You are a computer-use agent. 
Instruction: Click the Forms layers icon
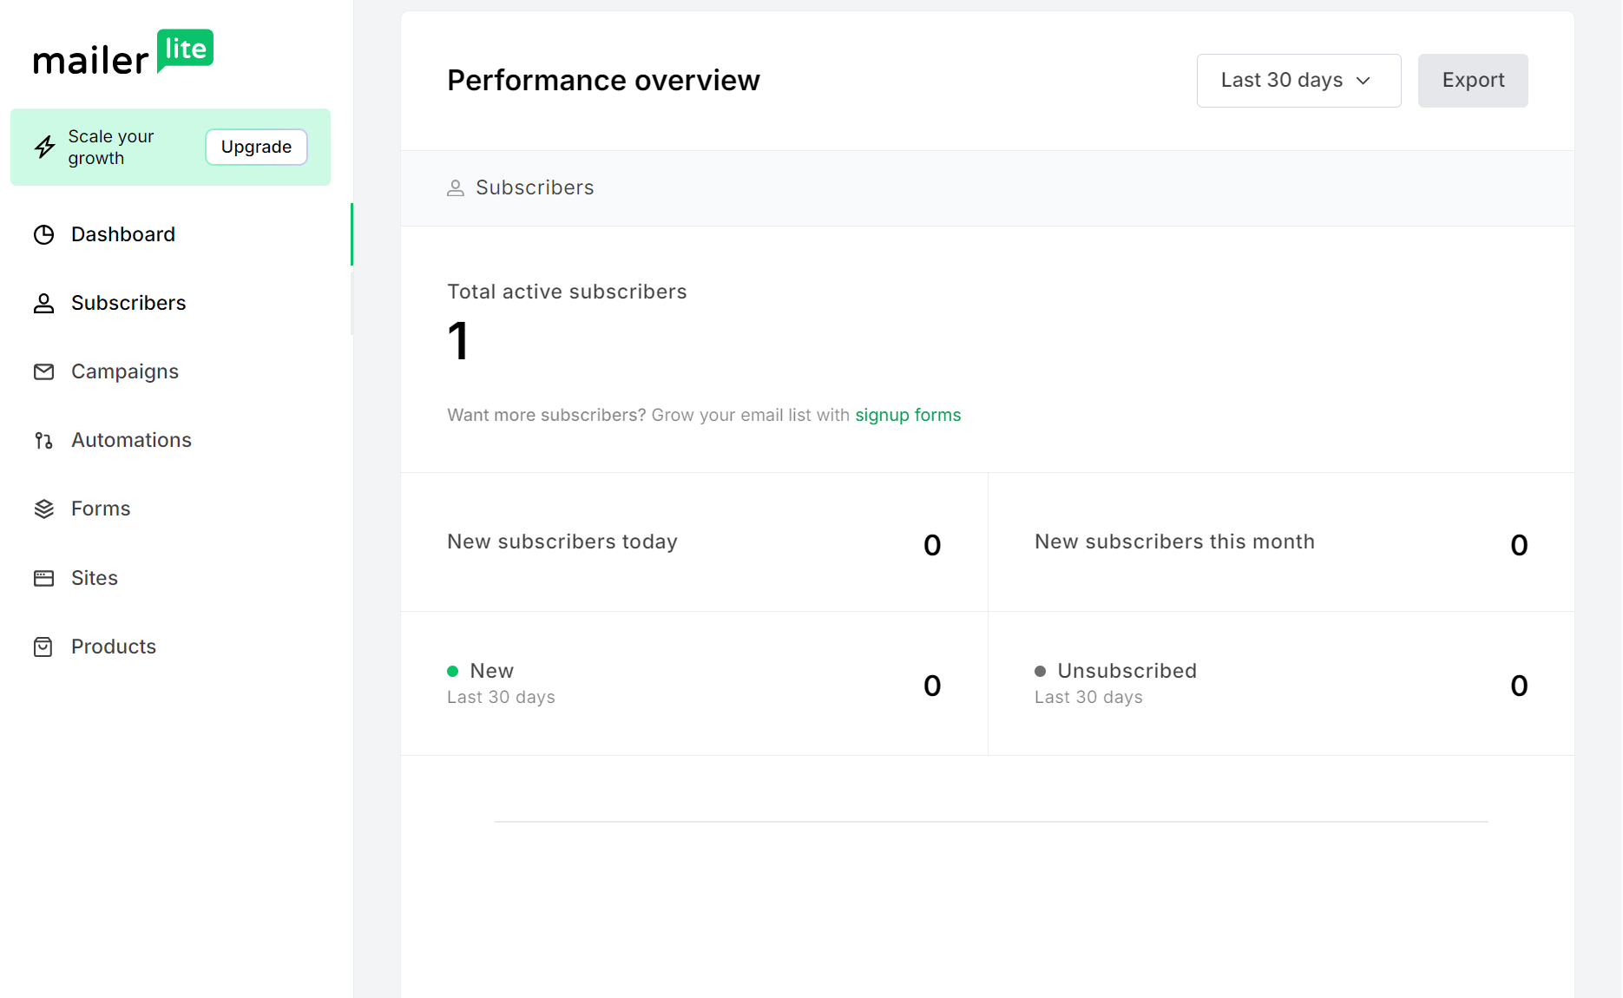point(44,509)
